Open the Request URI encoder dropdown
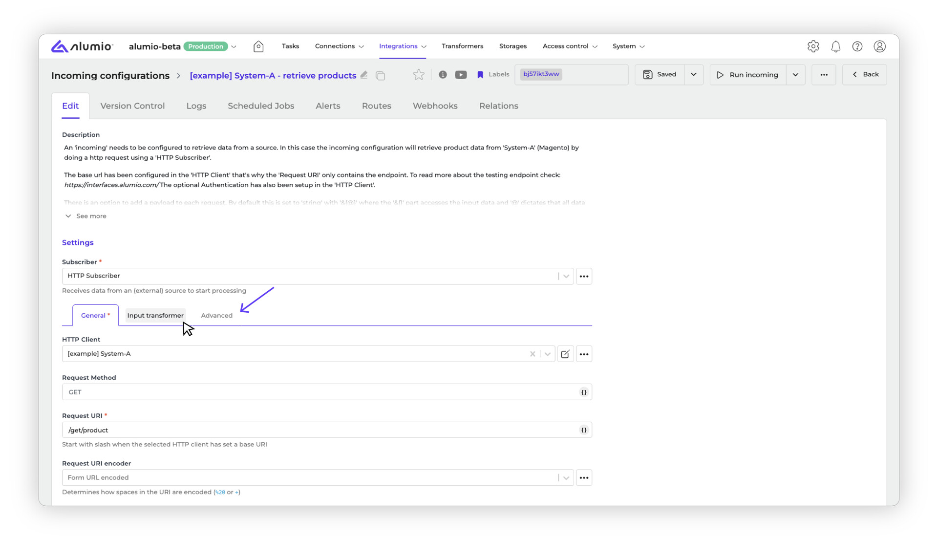Screen dimensions: 938x540 pos(566,478)
